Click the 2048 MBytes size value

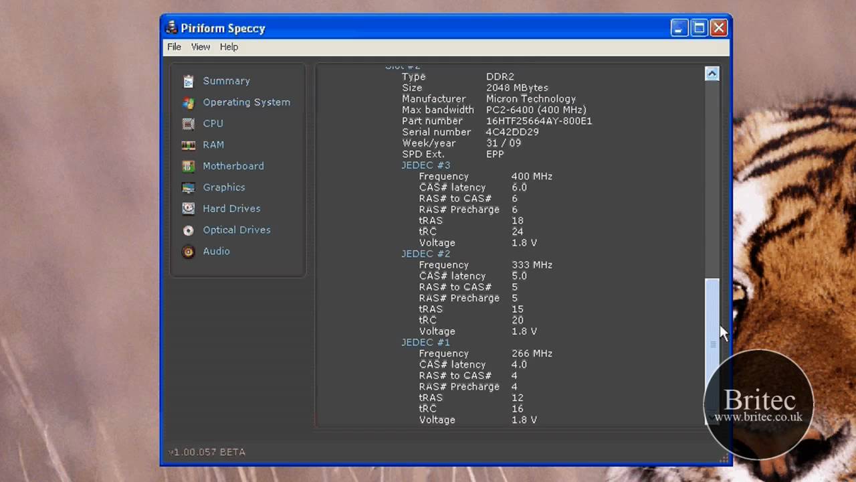pyautogui.click(x=517, y=88)
